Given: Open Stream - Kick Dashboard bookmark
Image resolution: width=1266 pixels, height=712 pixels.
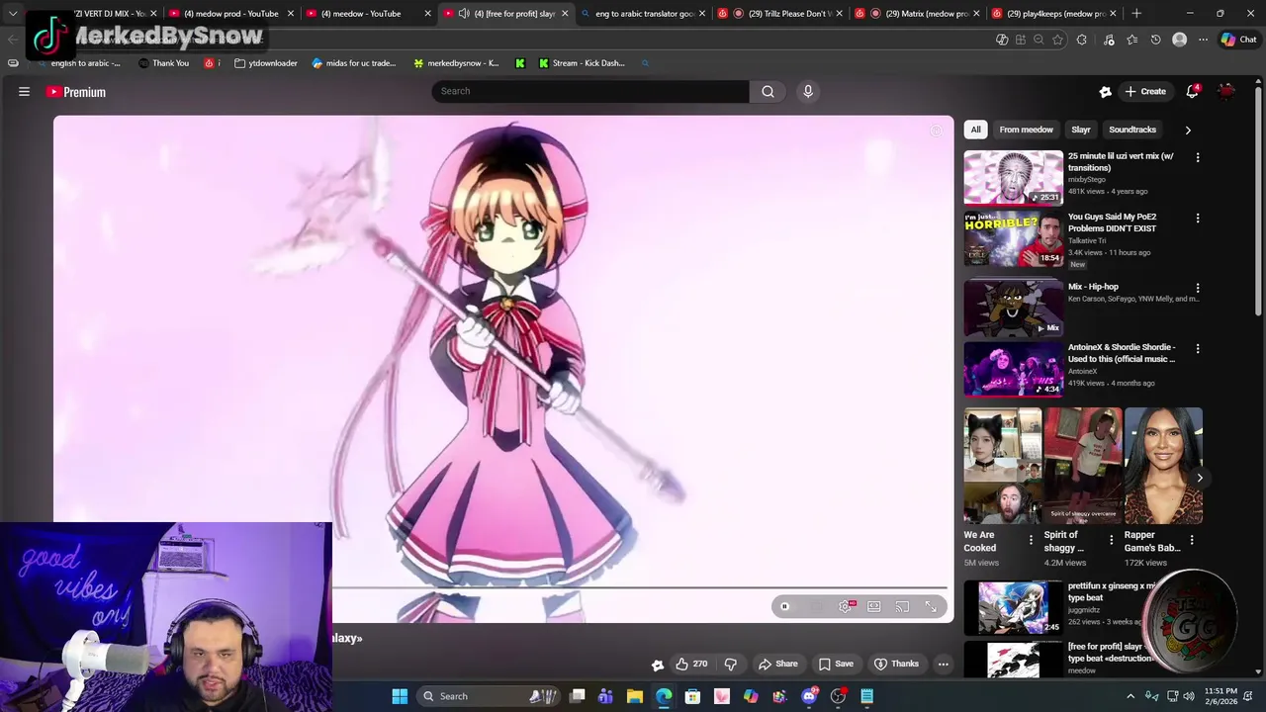Looking at the screenshot, I should pos(582,63).
